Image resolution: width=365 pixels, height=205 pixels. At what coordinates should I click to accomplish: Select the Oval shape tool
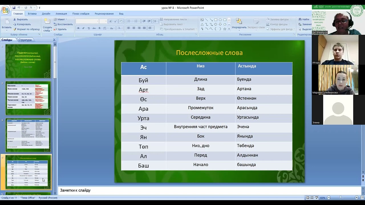[220, 20]
